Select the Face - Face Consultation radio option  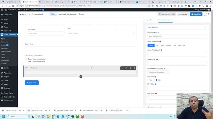tap(26, 61)
